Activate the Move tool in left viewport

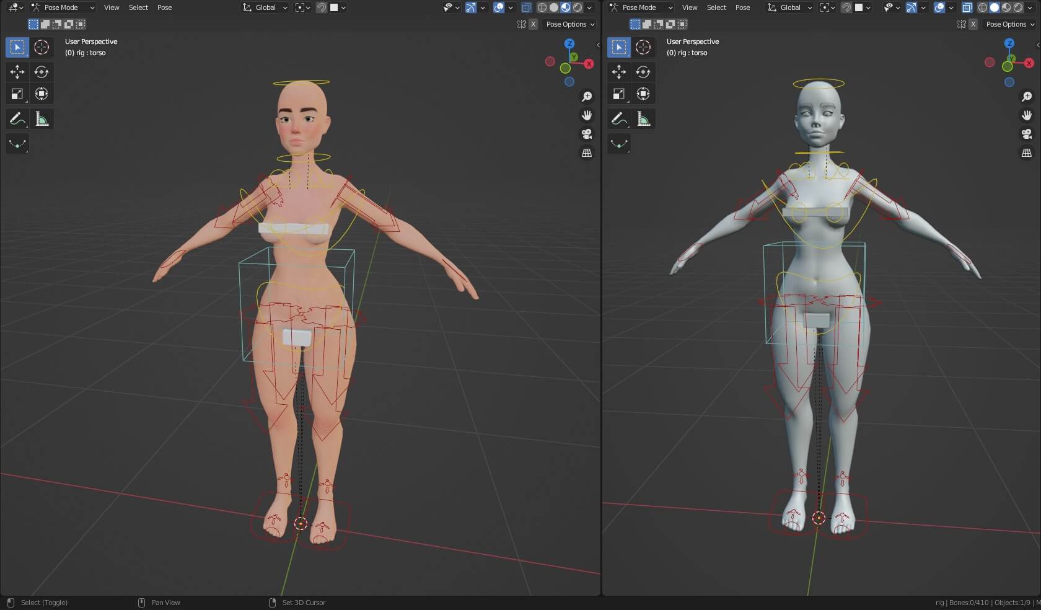pos(17,72)
